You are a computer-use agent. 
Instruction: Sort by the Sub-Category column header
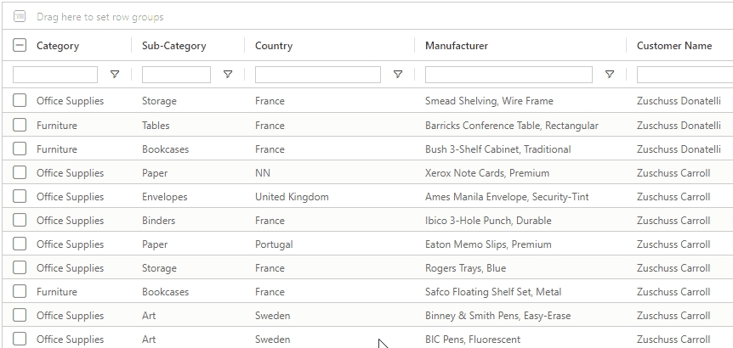tap(173, 46)
